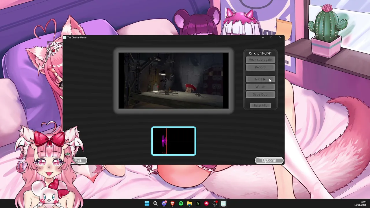Start recording with the Record button
The height and width of the screenshot is (208, 370).
coord(260,67)
